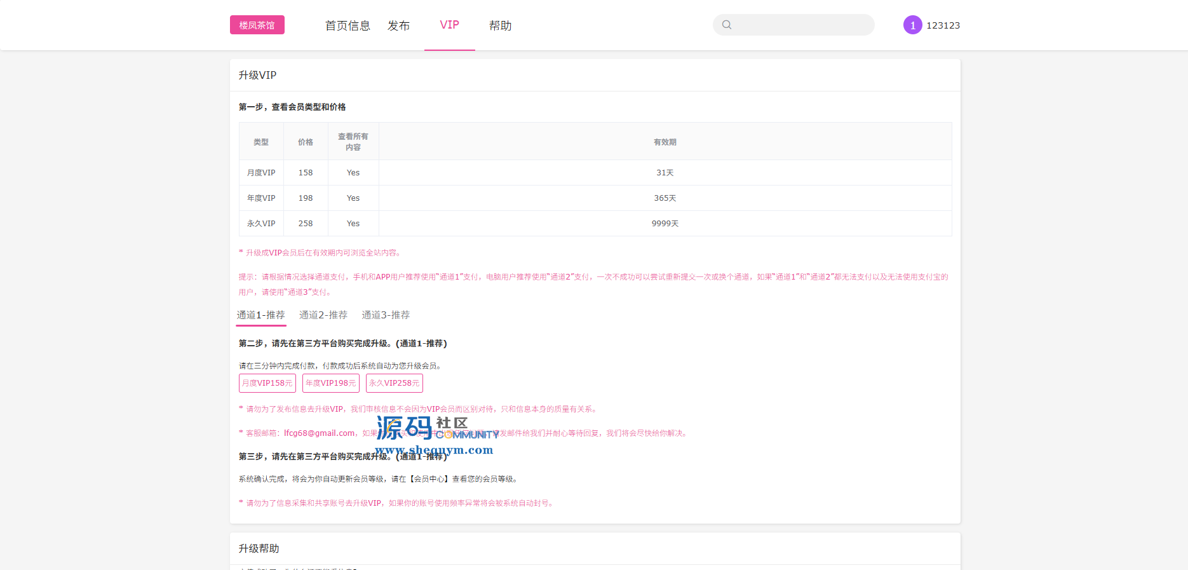Open the 123123 username profile
Screen dimensions: 1188x570
[x=943, y=25]
